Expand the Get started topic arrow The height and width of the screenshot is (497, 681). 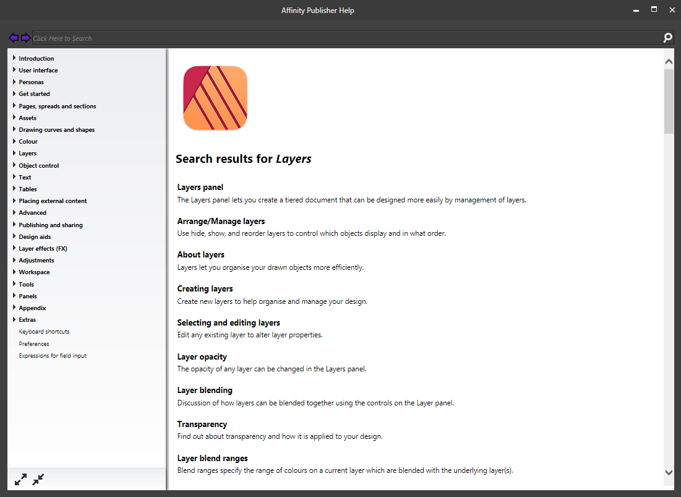point(14,93)
